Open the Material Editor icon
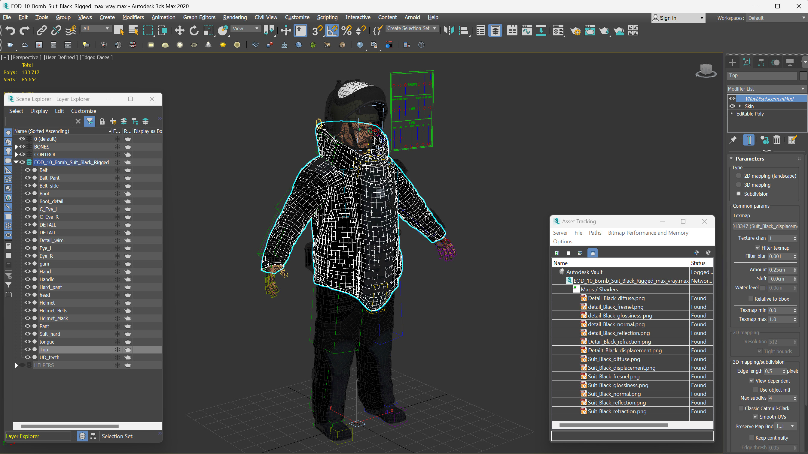This screenshot has height=454, width=808. (x=558, y=30)
